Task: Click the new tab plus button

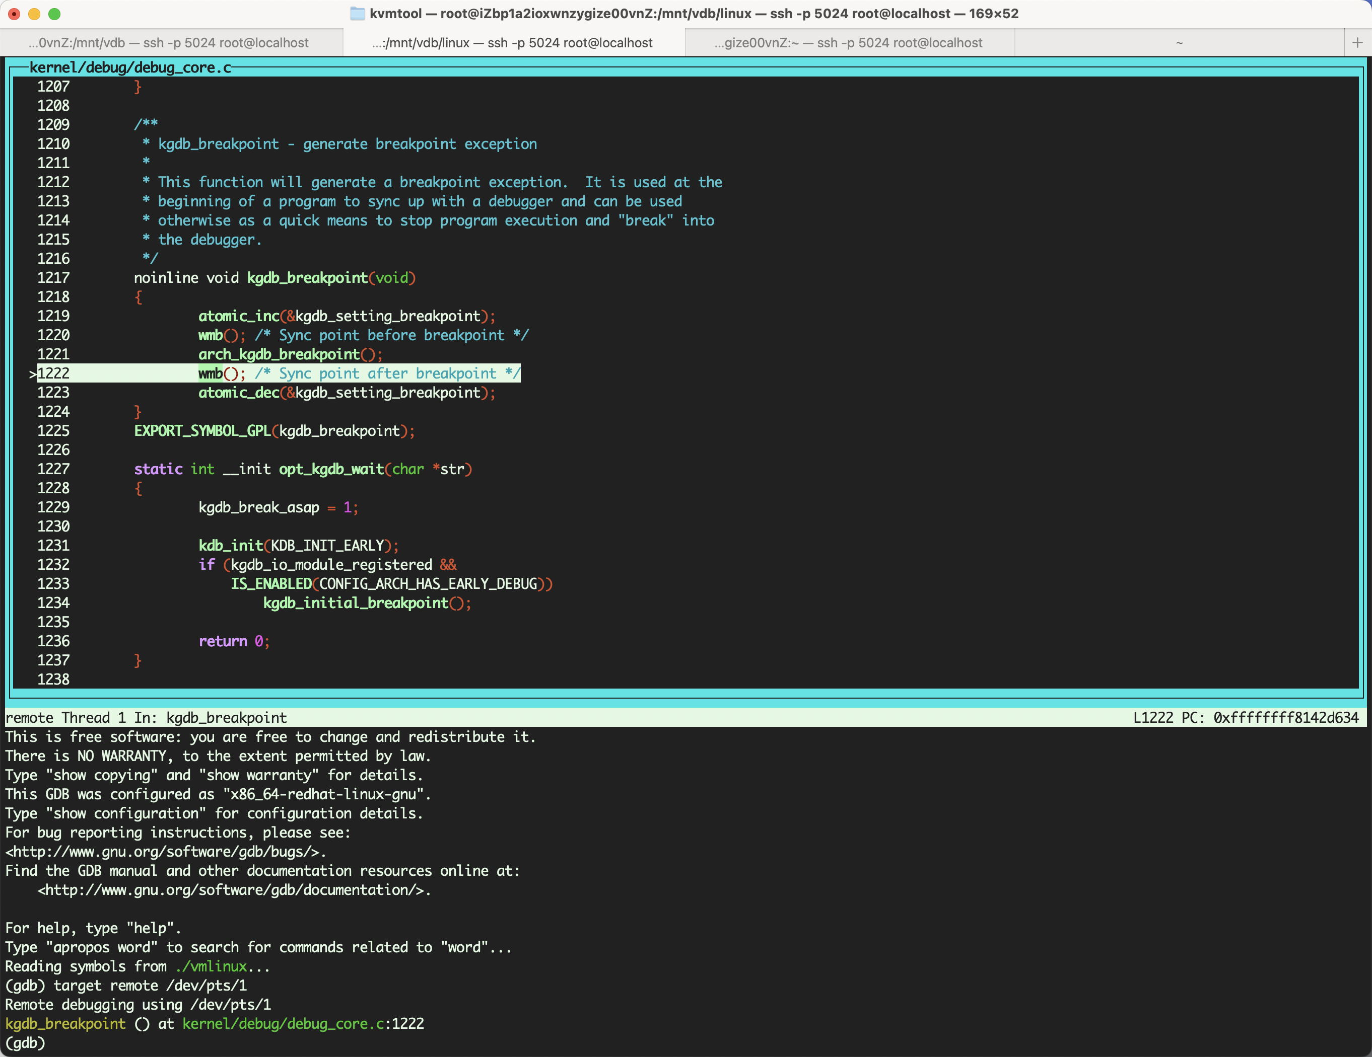Action: click(1357, 43)
